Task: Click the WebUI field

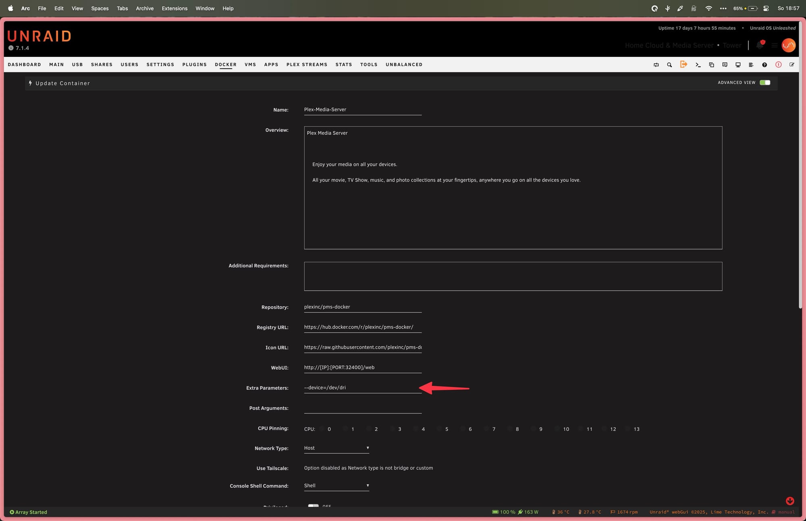Action: click(363, 367)
